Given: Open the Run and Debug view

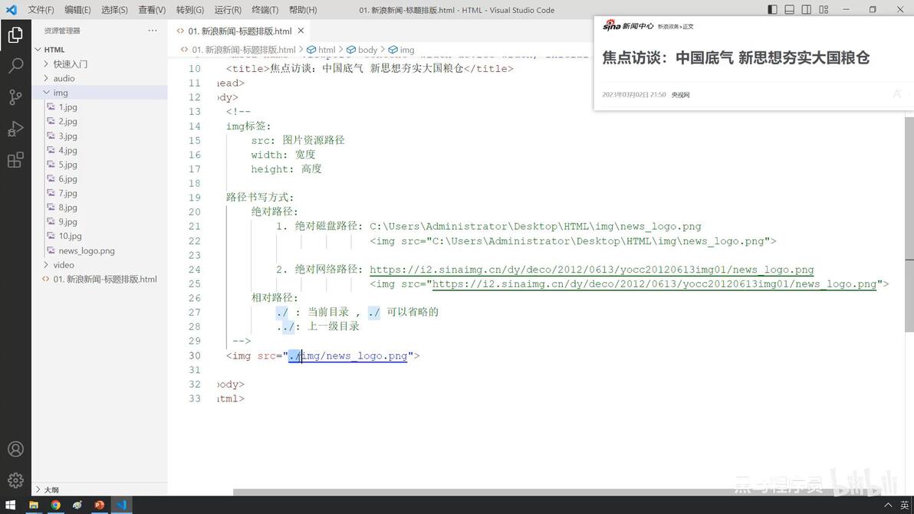Looking at the screenshot, I should (16, 128).
